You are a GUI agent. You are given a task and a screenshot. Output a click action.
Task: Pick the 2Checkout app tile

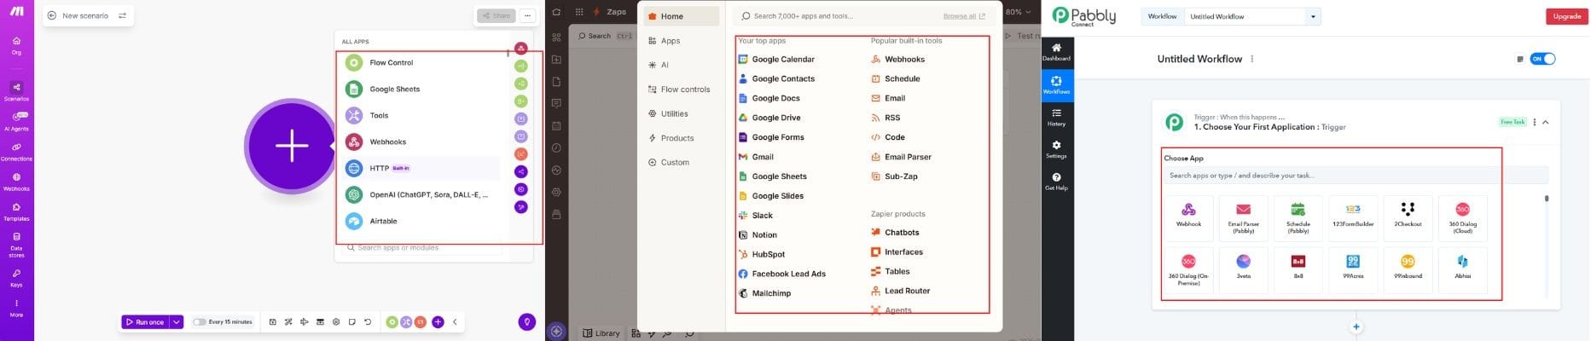[1408, 215]
